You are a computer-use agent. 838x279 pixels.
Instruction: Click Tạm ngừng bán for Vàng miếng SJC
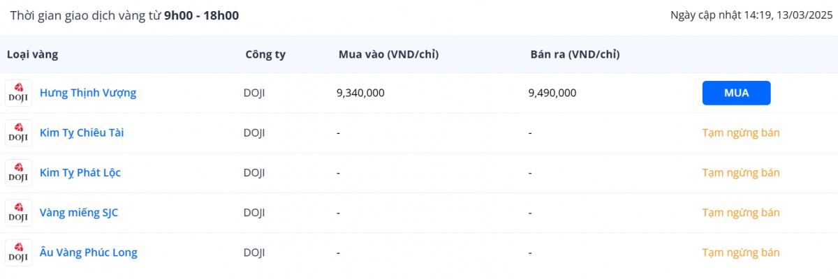pos(741,213)
